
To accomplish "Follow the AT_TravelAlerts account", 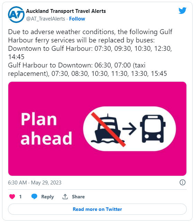I will pyautogui.click(x=77, y=19).
